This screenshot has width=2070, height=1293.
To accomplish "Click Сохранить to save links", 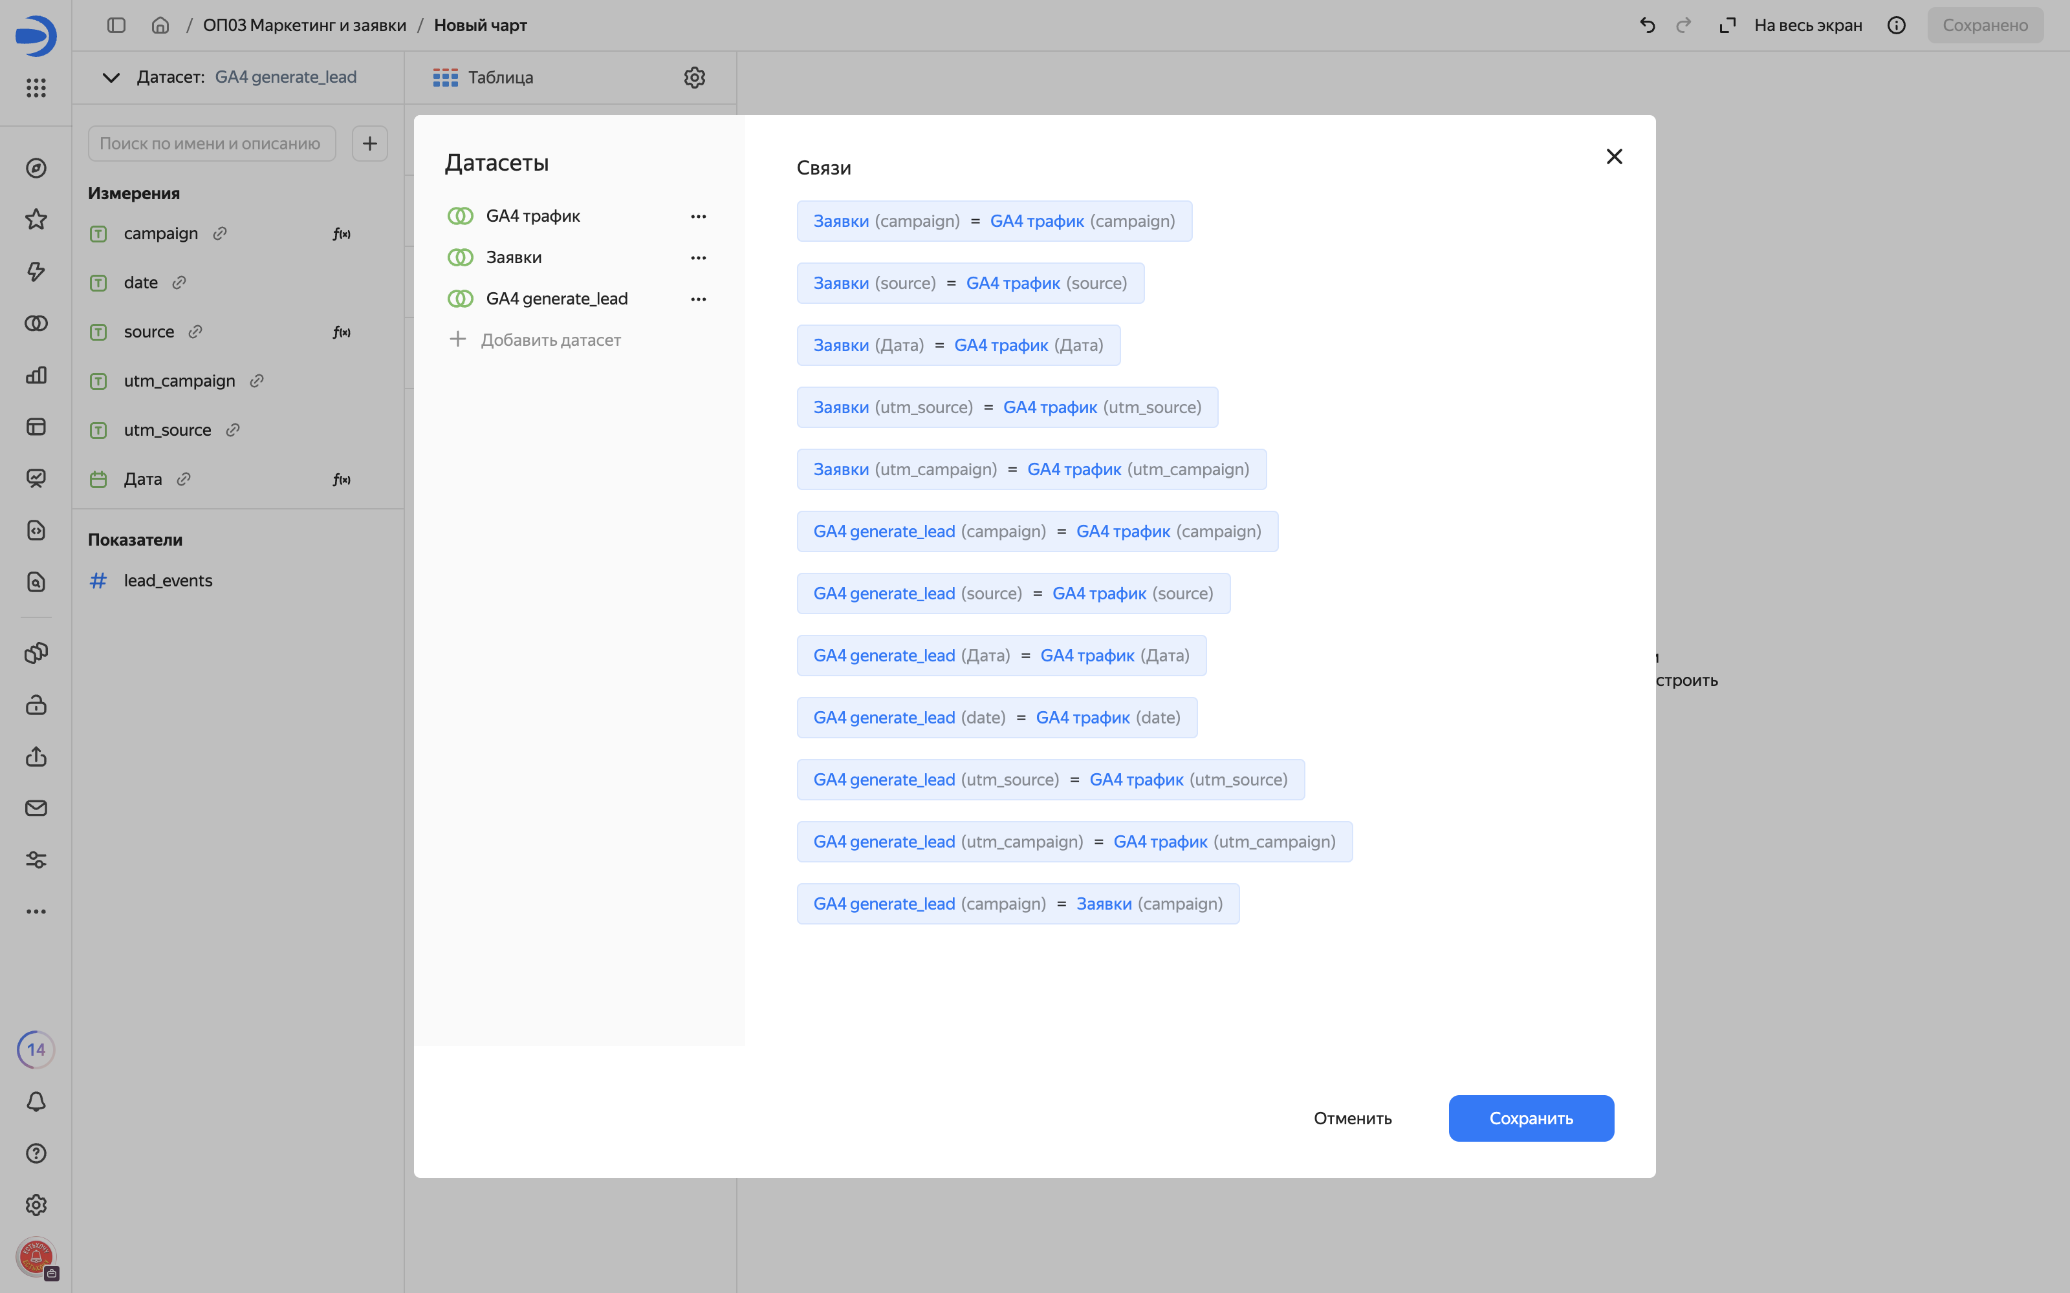I will click(1531, 1118).
